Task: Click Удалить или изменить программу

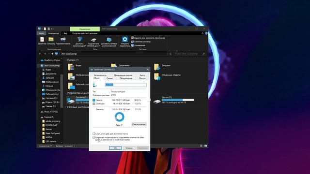Action: pyautogui.click(x=148, y=38)
